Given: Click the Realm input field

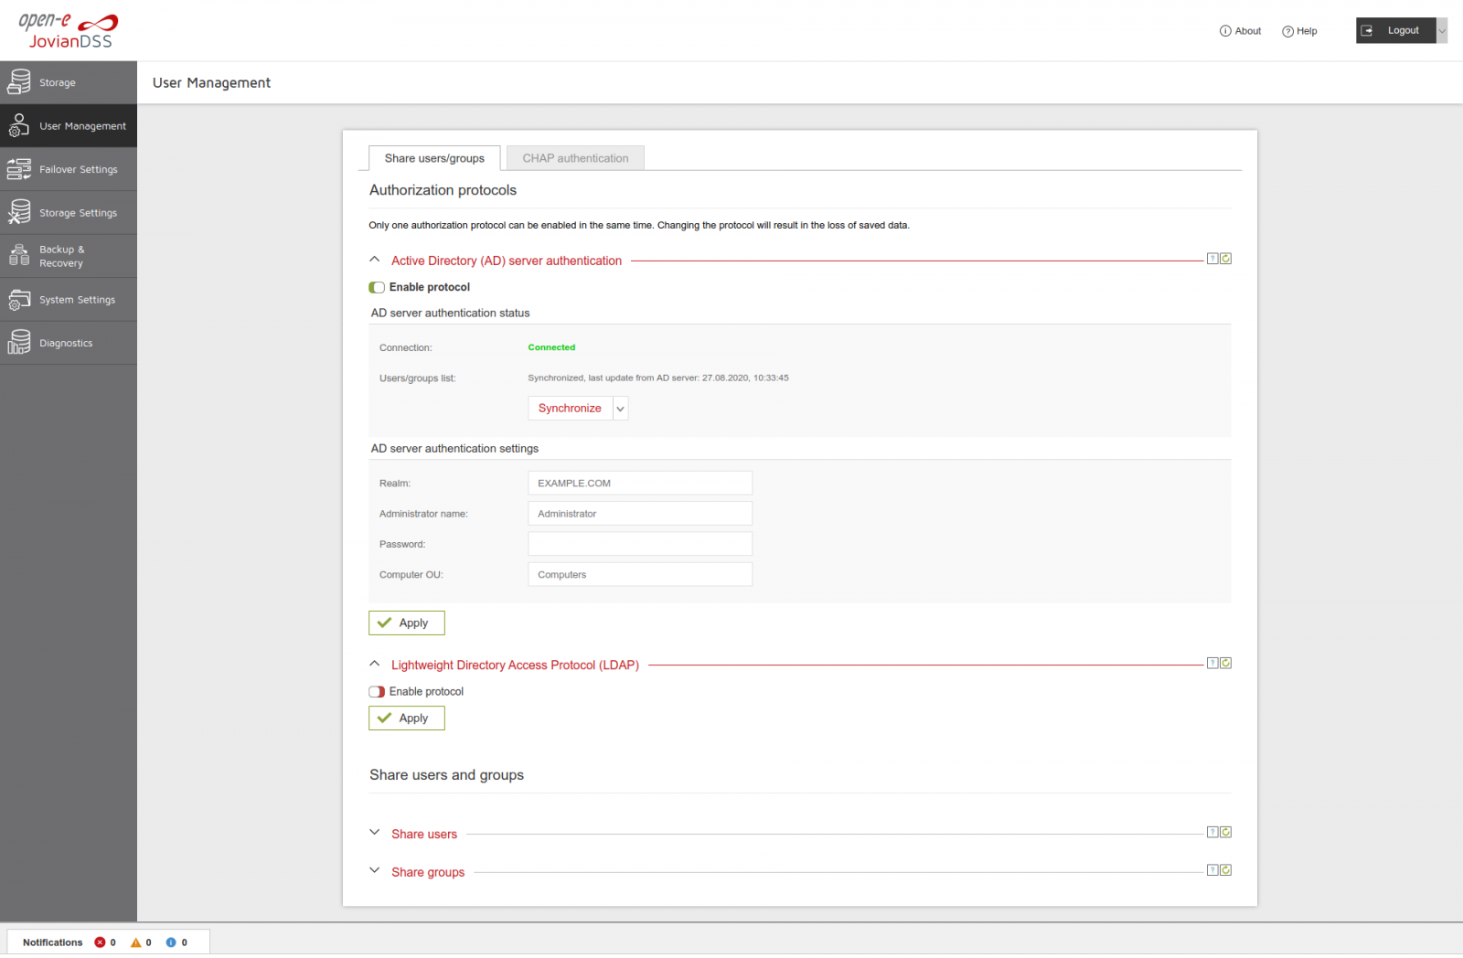Looking at the screenshot, I should (640, 483).
